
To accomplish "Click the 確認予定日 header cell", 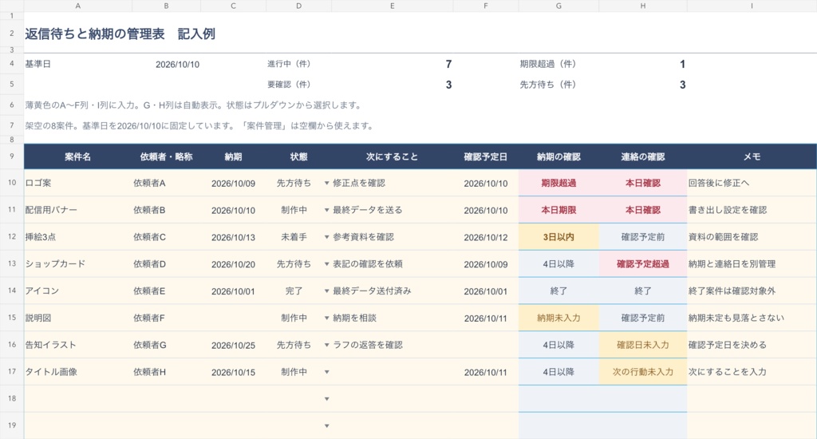I will click(x=486, y=157).
